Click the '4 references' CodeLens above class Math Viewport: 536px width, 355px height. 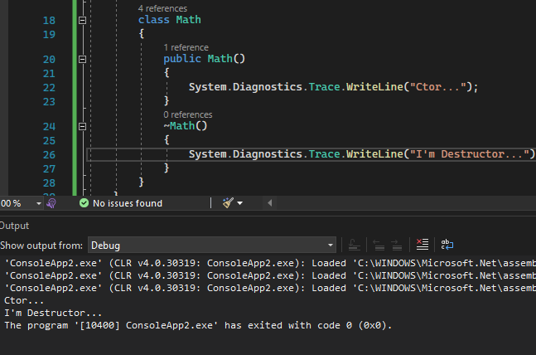pos(162,8)
